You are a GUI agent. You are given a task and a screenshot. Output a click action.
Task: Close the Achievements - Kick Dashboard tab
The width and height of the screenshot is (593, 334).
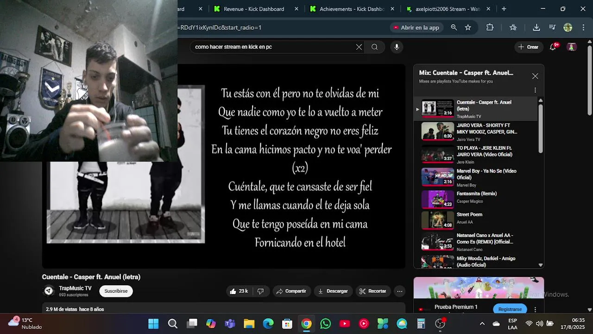(x=392, y=9)
